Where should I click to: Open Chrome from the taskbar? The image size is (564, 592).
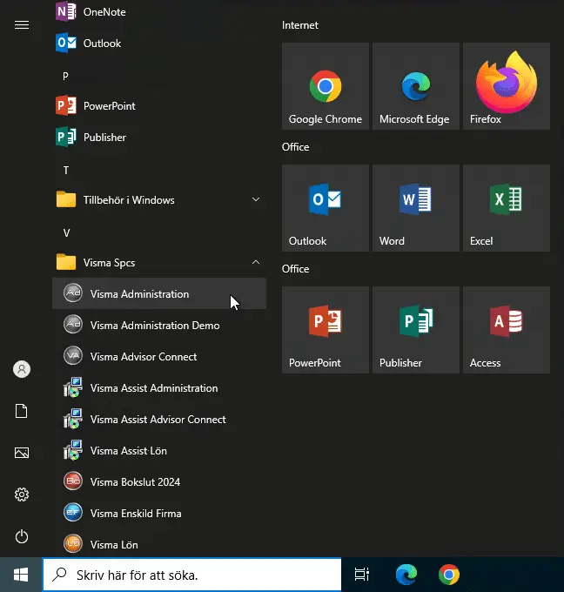coord(449,575)
